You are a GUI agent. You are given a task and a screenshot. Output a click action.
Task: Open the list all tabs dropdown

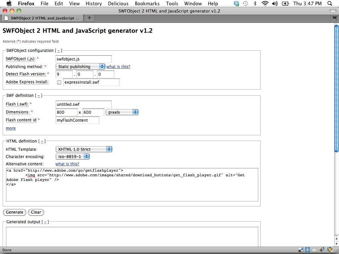[x=335, y=19]
